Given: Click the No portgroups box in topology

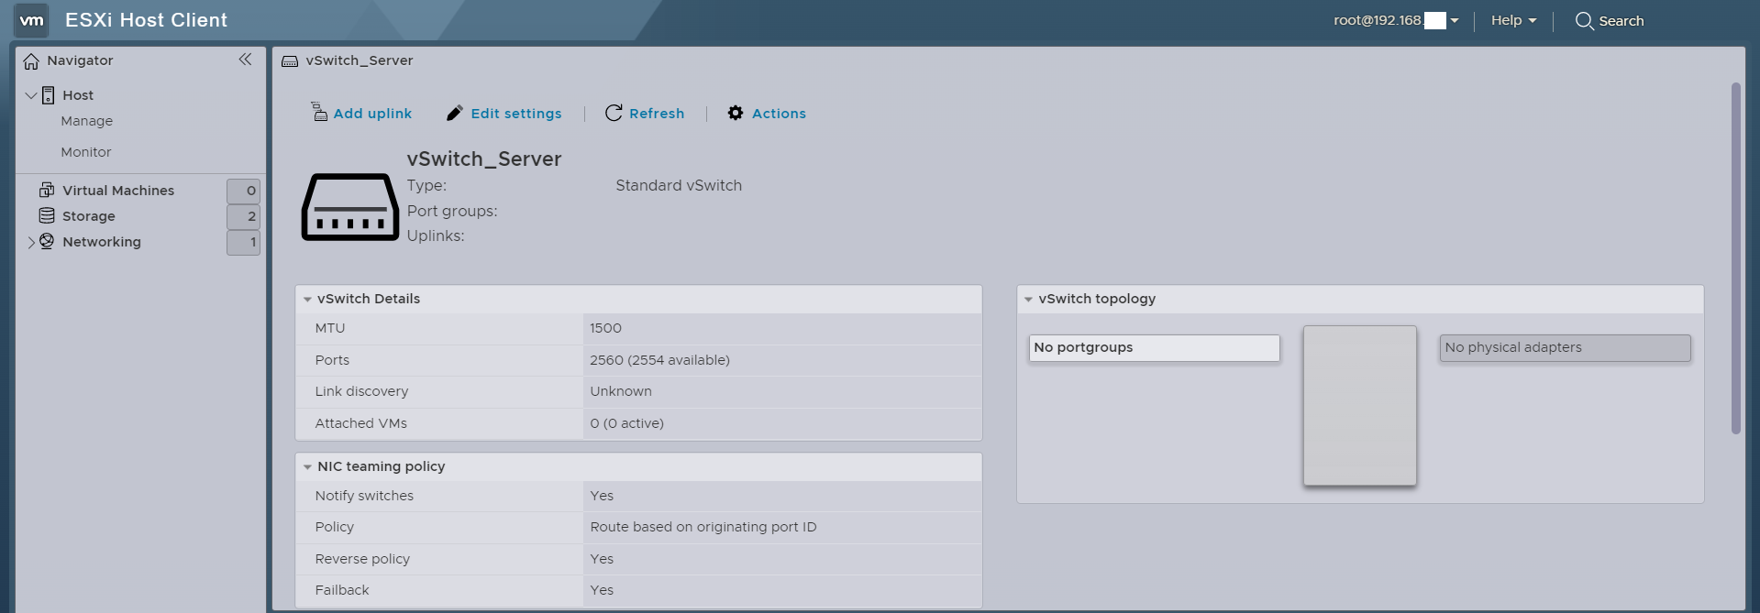Looking at the screenshot, I should pos(1154,348).
